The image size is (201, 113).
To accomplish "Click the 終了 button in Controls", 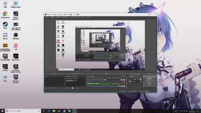I will click(x=149, y=86).
